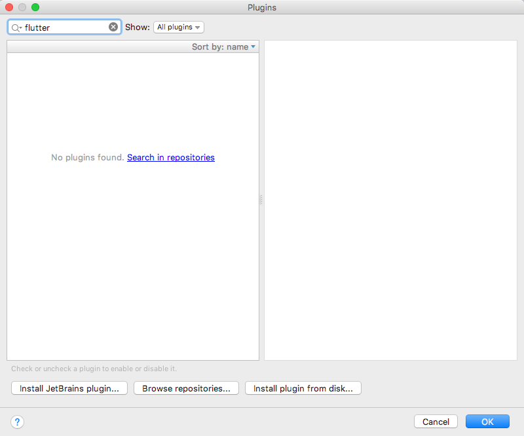
Task: Zoom the Plugins window with green button
Action: (x=35, y=7)
